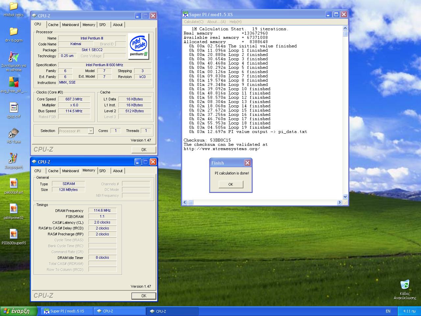Switch to first CPU-Z taskbar button
Viewport: 421px width, 316px height.
pyautogui.click(x=120, y=311)
